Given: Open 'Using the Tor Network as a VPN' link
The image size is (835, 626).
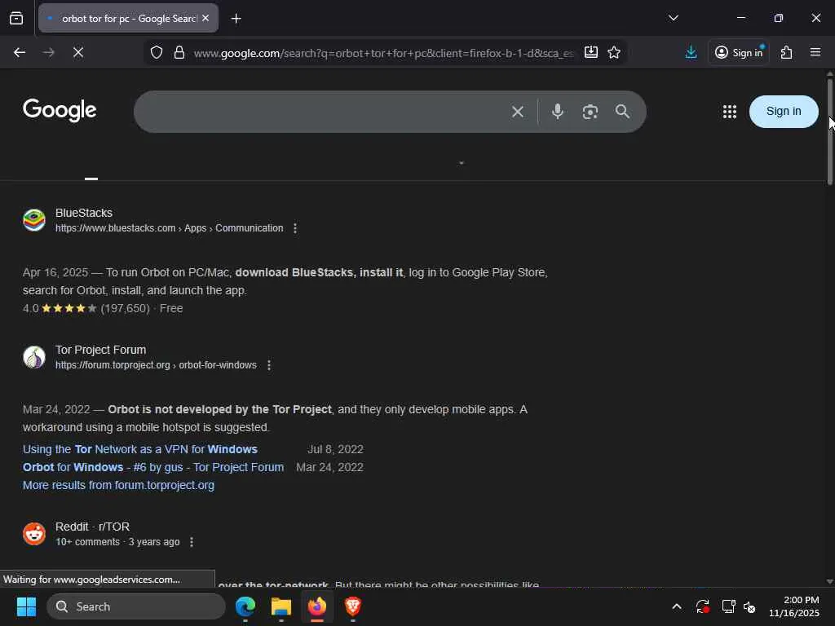Looking at the screenshot, I should coord(140,449).
